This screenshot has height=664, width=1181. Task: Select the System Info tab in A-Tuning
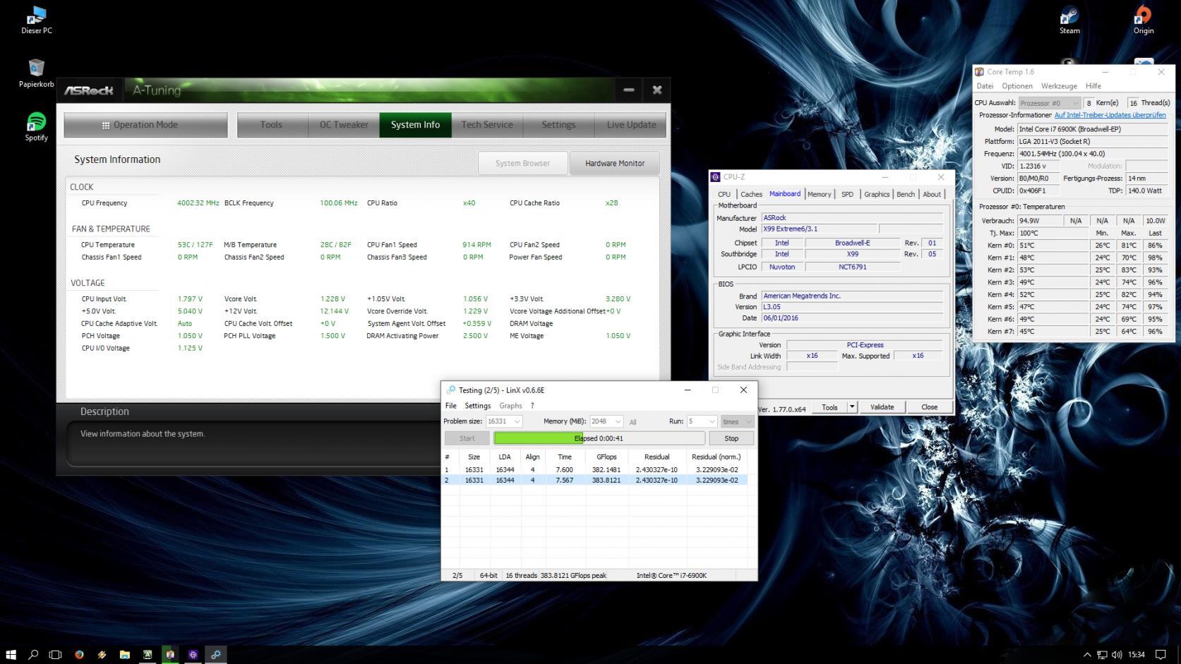415,125
